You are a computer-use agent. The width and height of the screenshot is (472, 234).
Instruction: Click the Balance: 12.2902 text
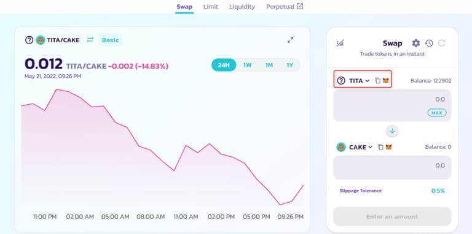431,81
